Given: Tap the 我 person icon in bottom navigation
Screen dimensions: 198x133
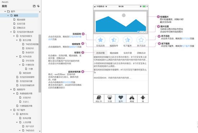Looking at the screenshot, I should [x=143, y=97].
